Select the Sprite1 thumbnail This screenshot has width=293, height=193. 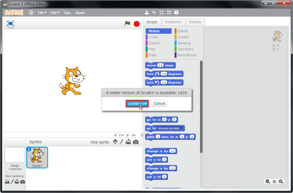pyautogui.click(x=37, y=157)
